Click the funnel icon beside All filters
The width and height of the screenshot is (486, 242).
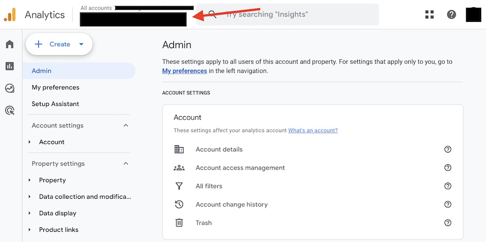179,186
